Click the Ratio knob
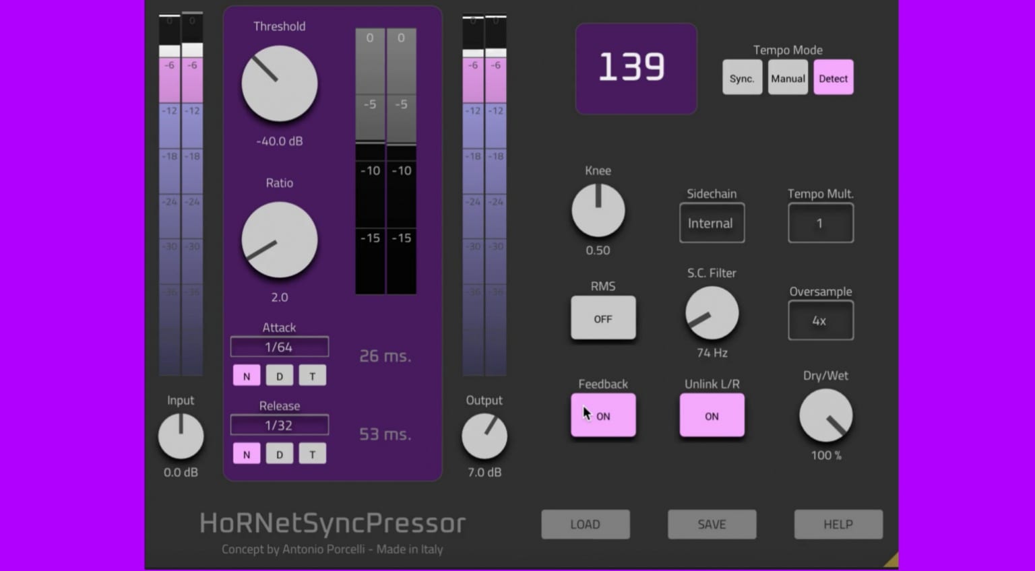The image size is (1035, 571). 279,240
